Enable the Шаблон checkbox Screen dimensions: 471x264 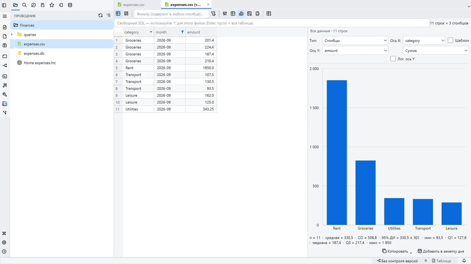click(x=450, y=40)
